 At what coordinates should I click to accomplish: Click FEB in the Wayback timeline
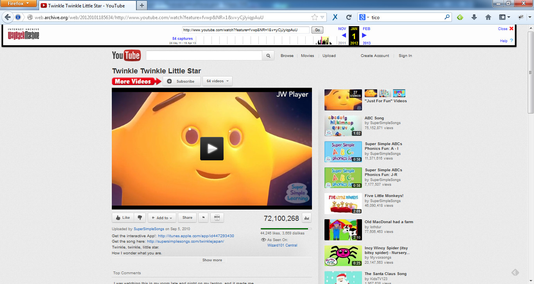(366, 29)
